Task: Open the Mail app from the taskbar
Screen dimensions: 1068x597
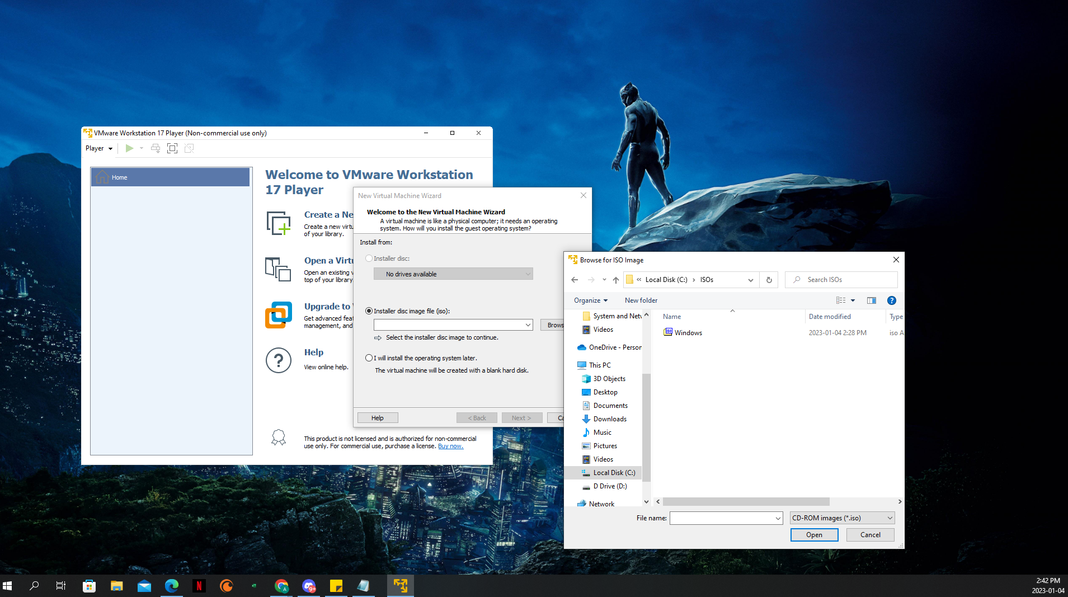Action: click(144, 586)
